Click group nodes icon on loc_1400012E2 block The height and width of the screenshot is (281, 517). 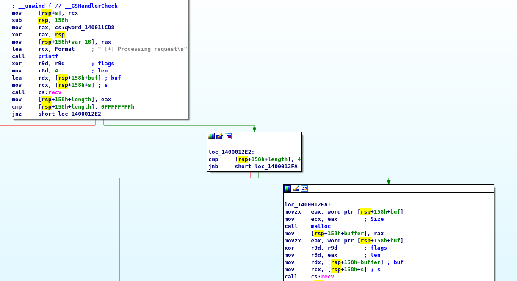click(x=228, y=136)
